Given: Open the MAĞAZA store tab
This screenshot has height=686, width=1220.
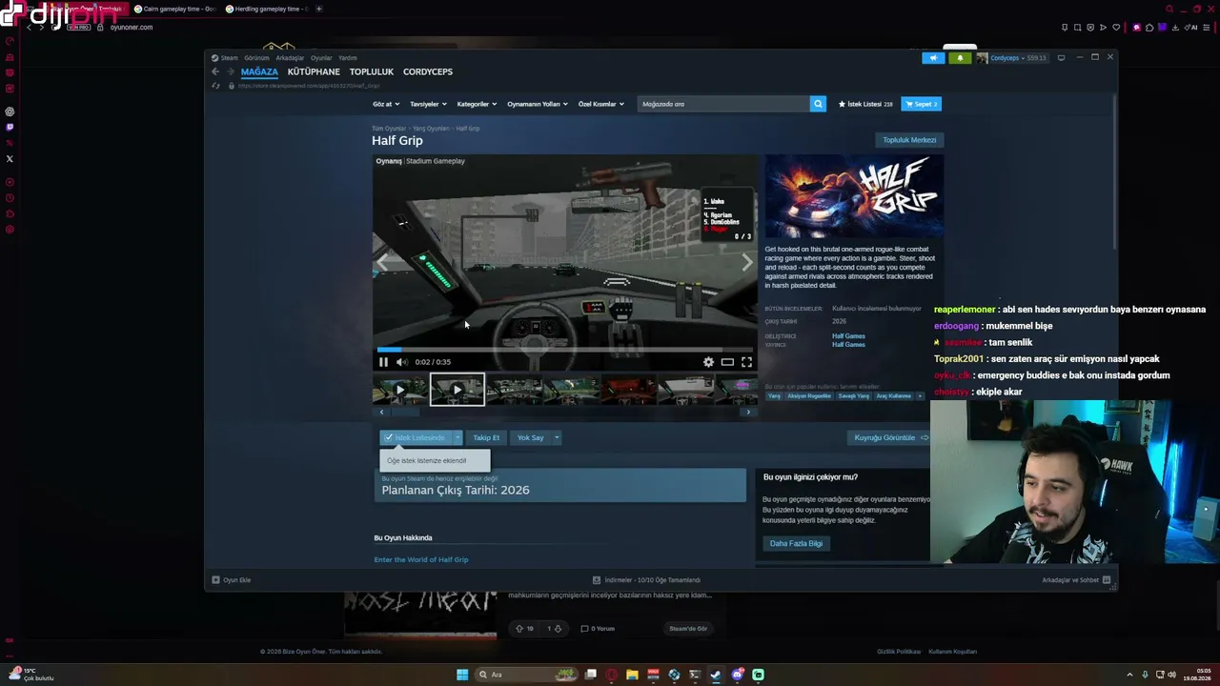Looking at the screenshot, I should click(x=259, y=71).
